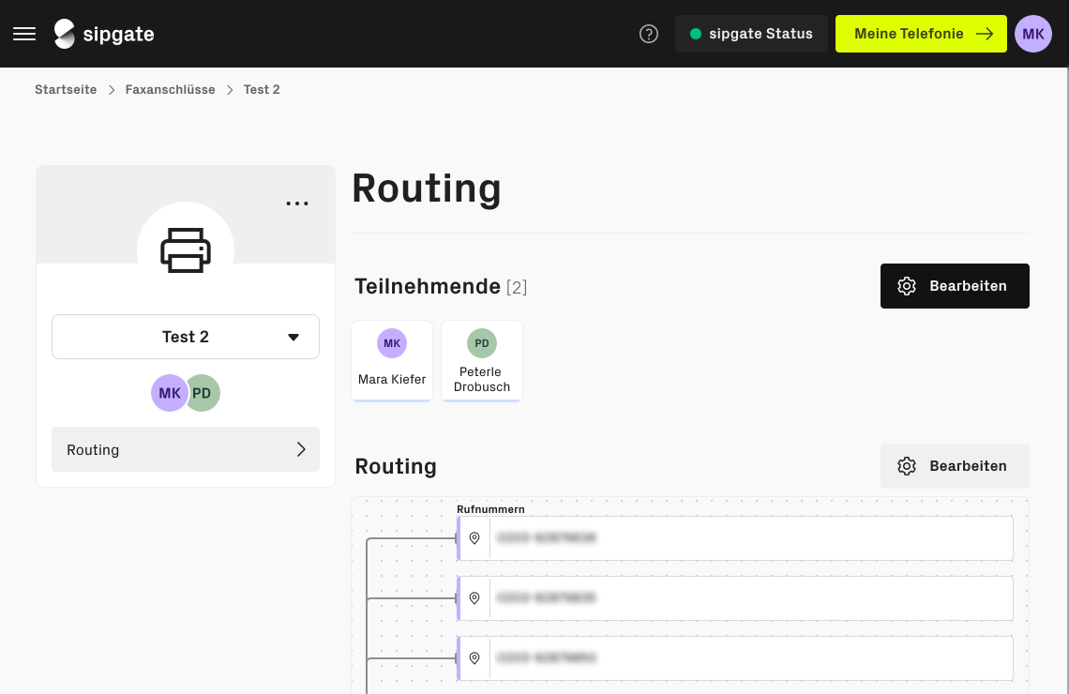
Task: Click the second Rufnummer row
Action: point(750,598)
